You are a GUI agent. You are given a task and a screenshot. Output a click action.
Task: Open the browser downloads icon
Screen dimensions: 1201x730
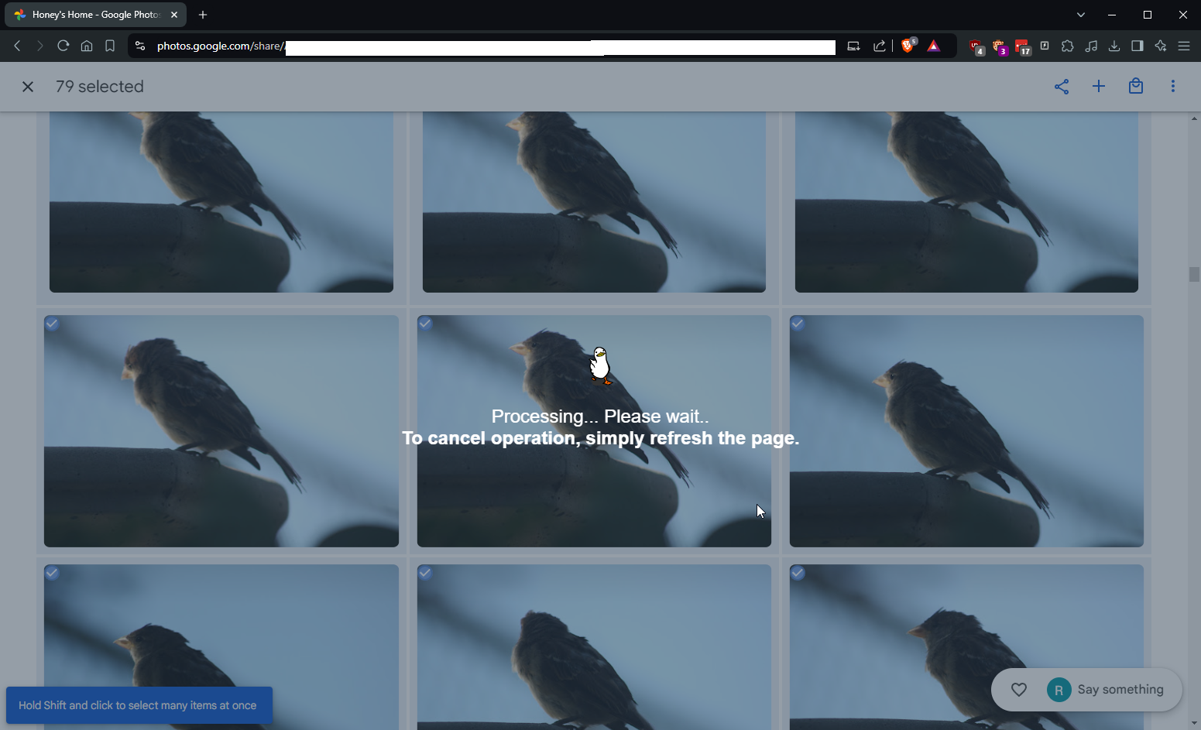tap(1114, 46)
